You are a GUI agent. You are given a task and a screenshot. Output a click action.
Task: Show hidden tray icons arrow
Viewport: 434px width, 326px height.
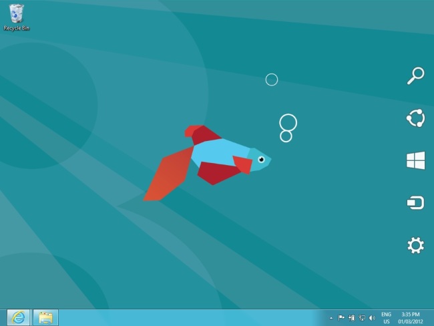point(331,318)
